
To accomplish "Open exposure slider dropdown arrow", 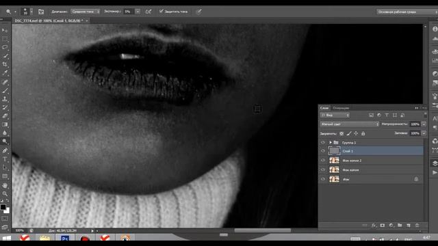I will point(138,12).
